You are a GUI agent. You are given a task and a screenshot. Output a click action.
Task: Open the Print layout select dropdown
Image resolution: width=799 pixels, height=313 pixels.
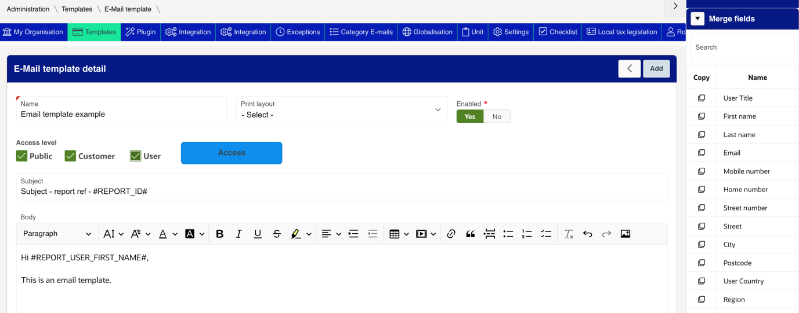coord(342,110)
